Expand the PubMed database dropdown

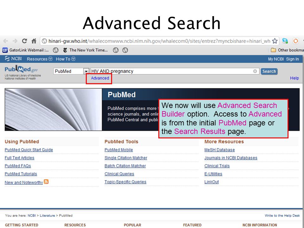click(86, 71)
